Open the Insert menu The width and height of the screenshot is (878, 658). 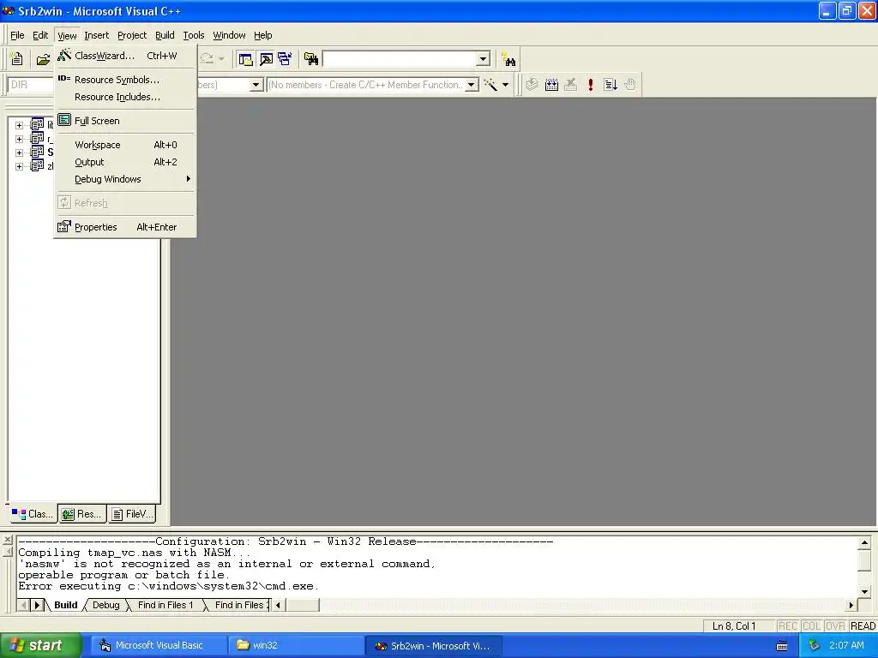[96, 35]
